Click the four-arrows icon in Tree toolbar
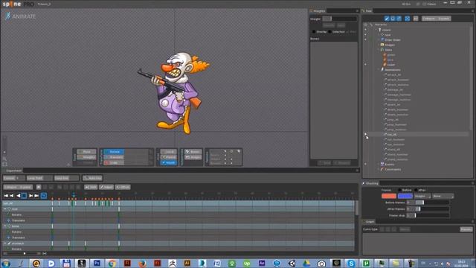 click(408, 19)
